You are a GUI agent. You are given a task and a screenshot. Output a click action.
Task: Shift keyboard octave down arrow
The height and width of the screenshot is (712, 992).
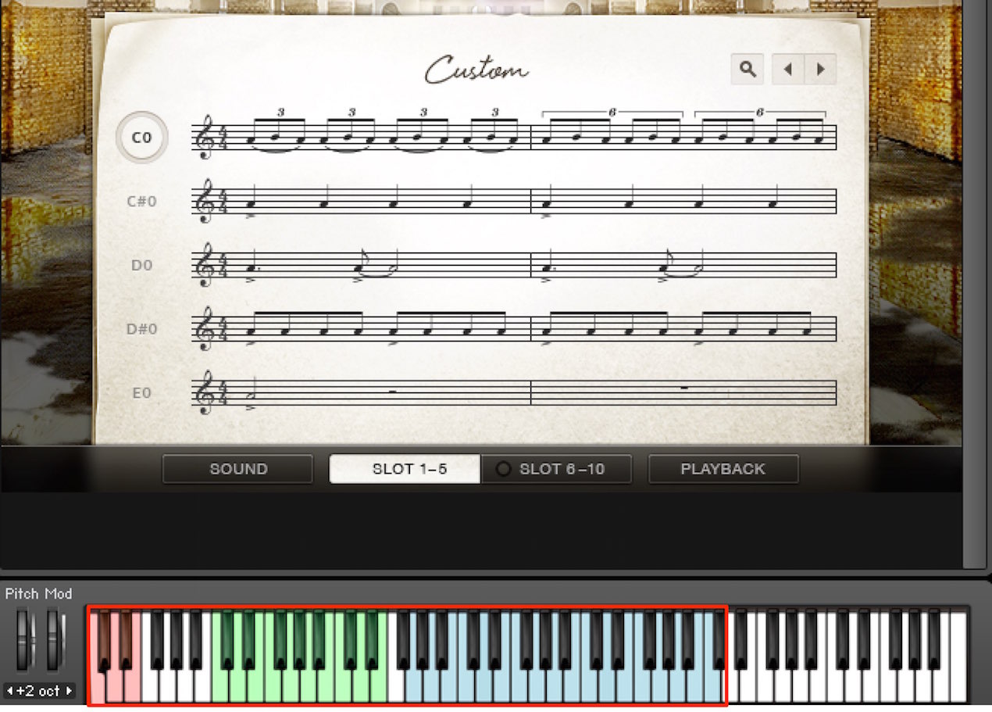point(9,691)
